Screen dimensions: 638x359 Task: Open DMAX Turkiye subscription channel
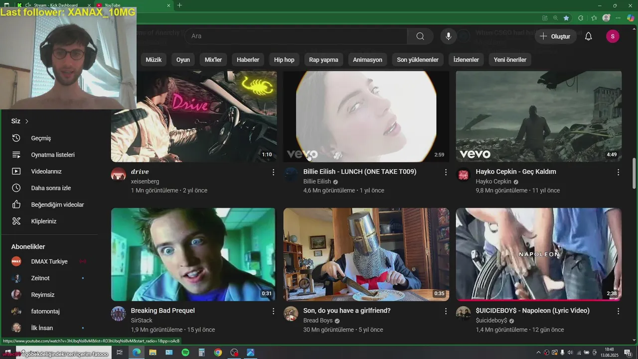50,261
